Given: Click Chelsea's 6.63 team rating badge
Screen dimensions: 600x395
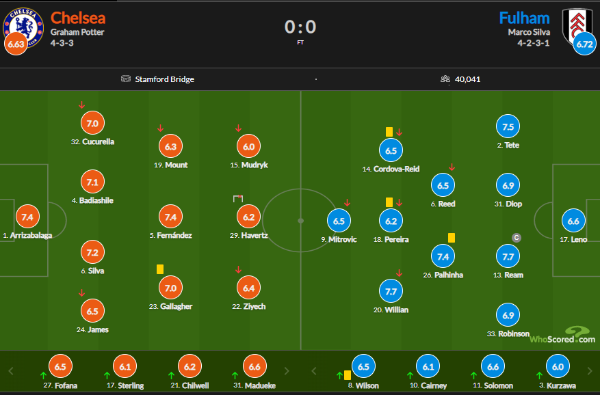Looking at the screenshot, I should point(15,44).
